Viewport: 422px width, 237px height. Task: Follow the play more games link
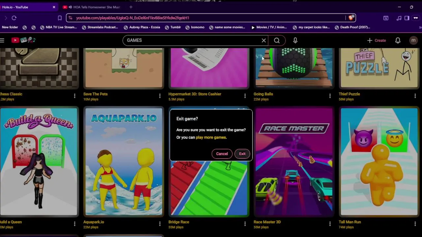click(211, 137)
